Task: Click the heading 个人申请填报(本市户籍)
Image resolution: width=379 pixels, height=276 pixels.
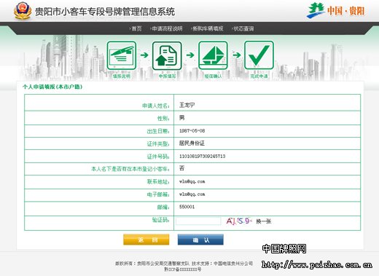Action: 52,87
